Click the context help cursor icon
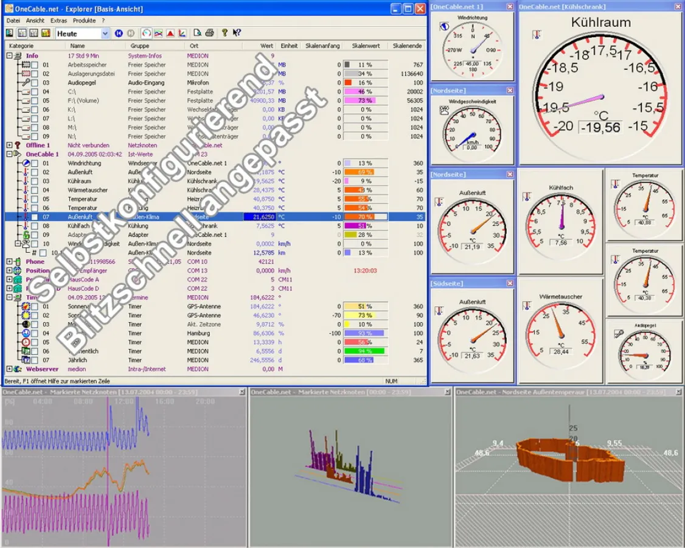 coord(237,33)
